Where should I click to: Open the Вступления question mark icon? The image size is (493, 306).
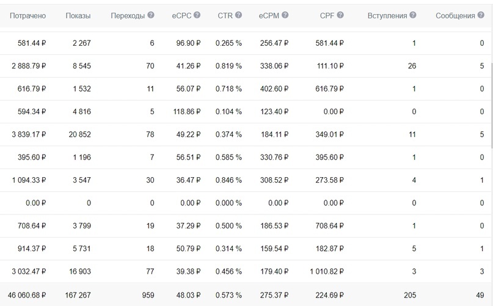pyautogui.click(x=413, y=15)
